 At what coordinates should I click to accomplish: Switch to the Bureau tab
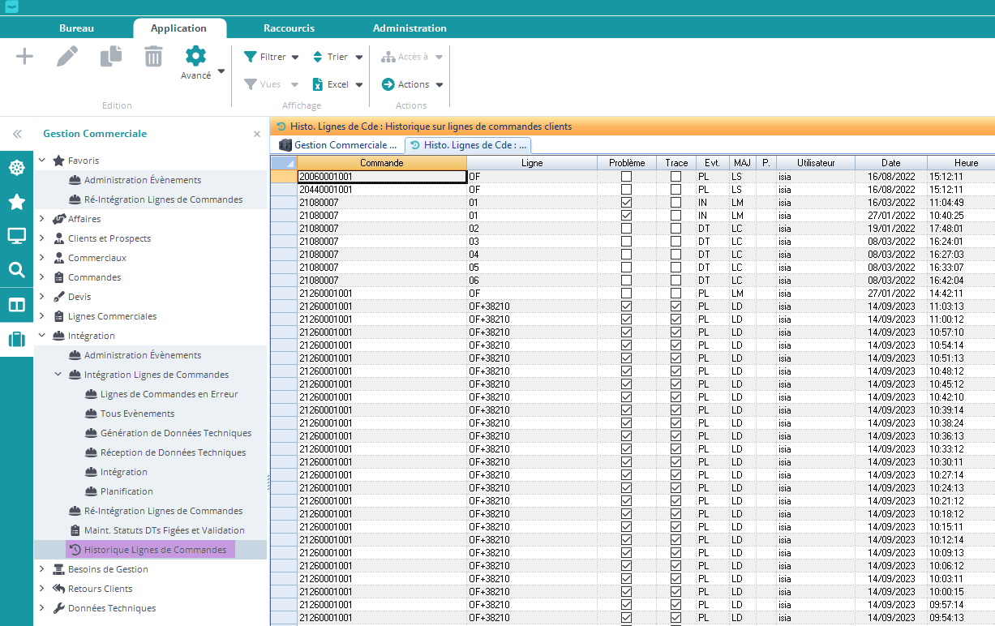click(x=76, y=28)
